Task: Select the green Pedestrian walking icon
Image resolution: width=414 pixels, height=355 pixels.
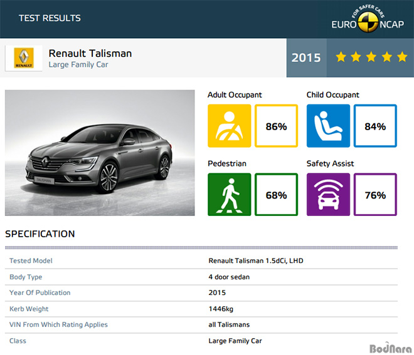Action: (x=229, y=195)
